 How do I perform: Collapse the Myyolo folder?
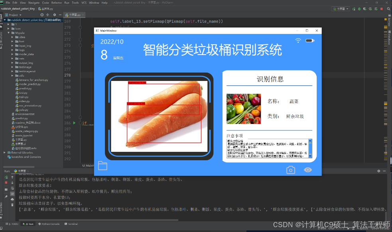click(8, 33)
